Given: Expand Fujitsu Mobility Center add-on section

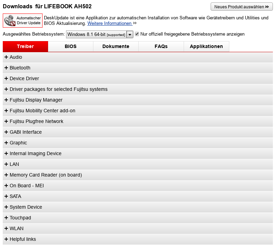Looking at the screenshot, I should (x=138, y=111).
